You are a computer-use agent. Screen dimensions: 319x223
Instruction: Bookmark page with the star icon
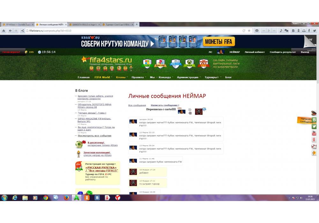(x=249, y=31)
